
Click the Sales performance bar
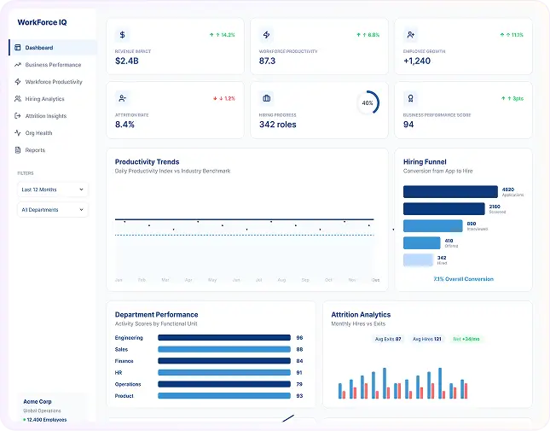[224, 349]
